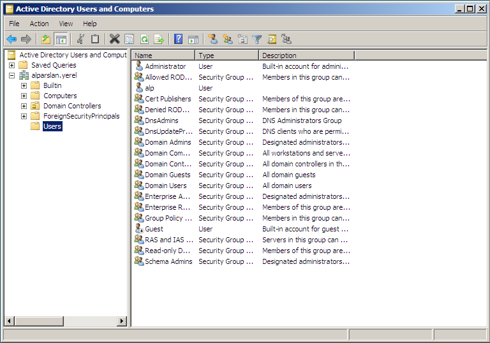Open Properties toolbar icon
This screenshot has height=343, width=490.
[129, 40]
